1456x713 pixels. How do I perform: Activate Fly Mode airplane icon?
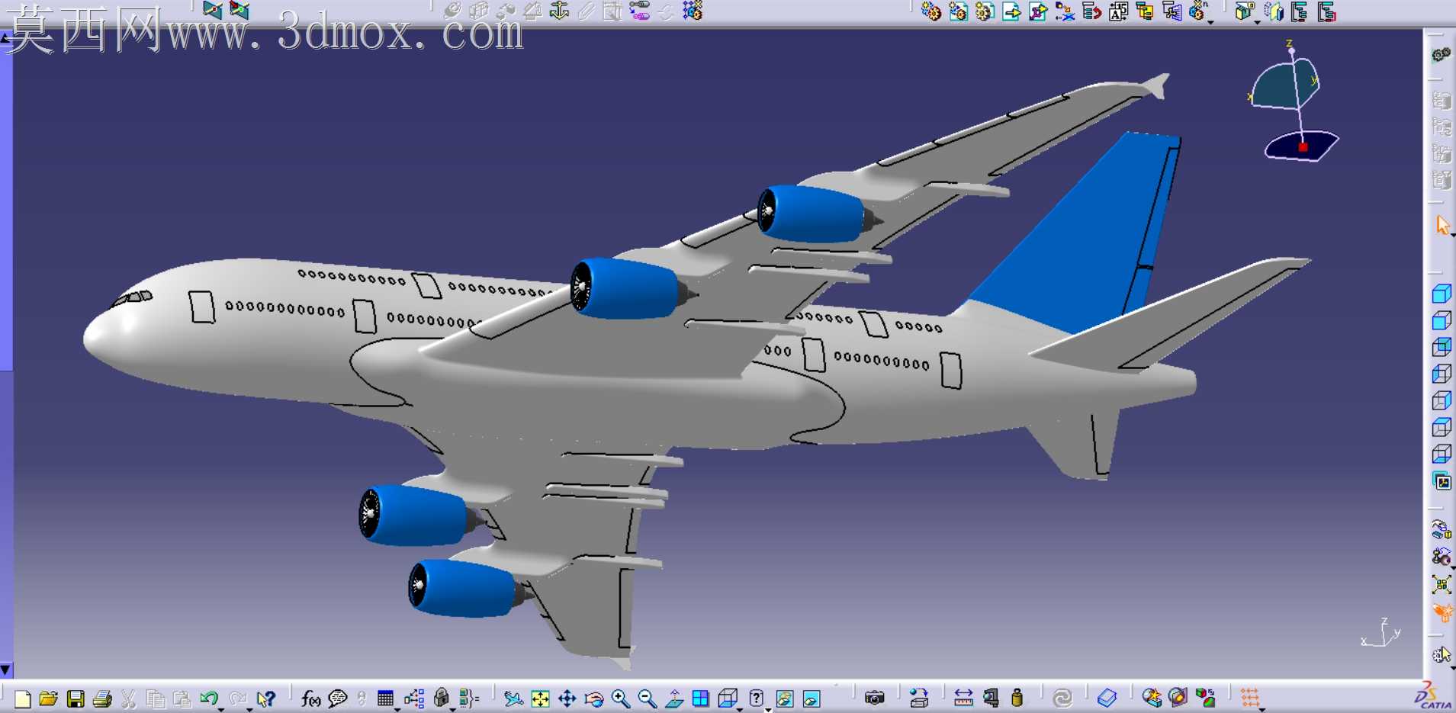tap(513, 699)
